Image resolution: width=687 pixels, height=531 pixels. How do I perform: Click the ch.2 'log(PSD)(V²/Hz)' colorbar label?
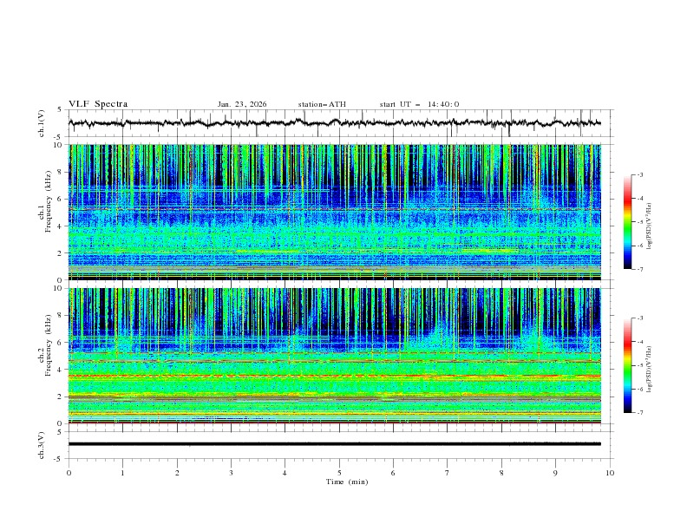[650, 370]
